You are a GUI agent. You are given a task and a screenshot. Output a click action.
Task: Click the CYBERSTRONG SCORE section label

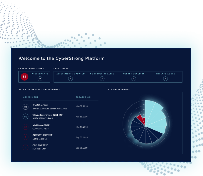click(x=31, y=69)
